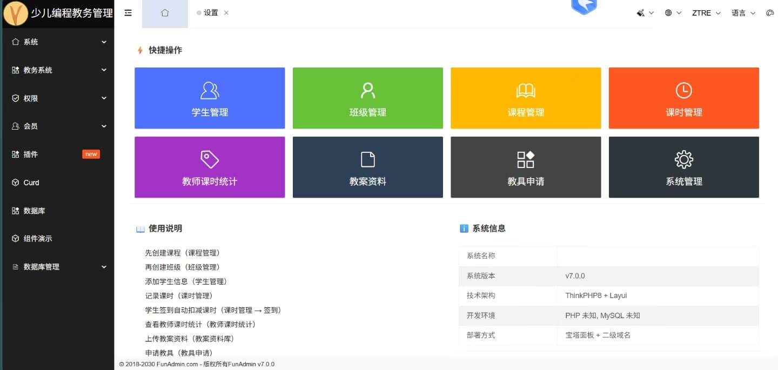
Task: Click the globe icon in top bar
Action: pos(669,13)
